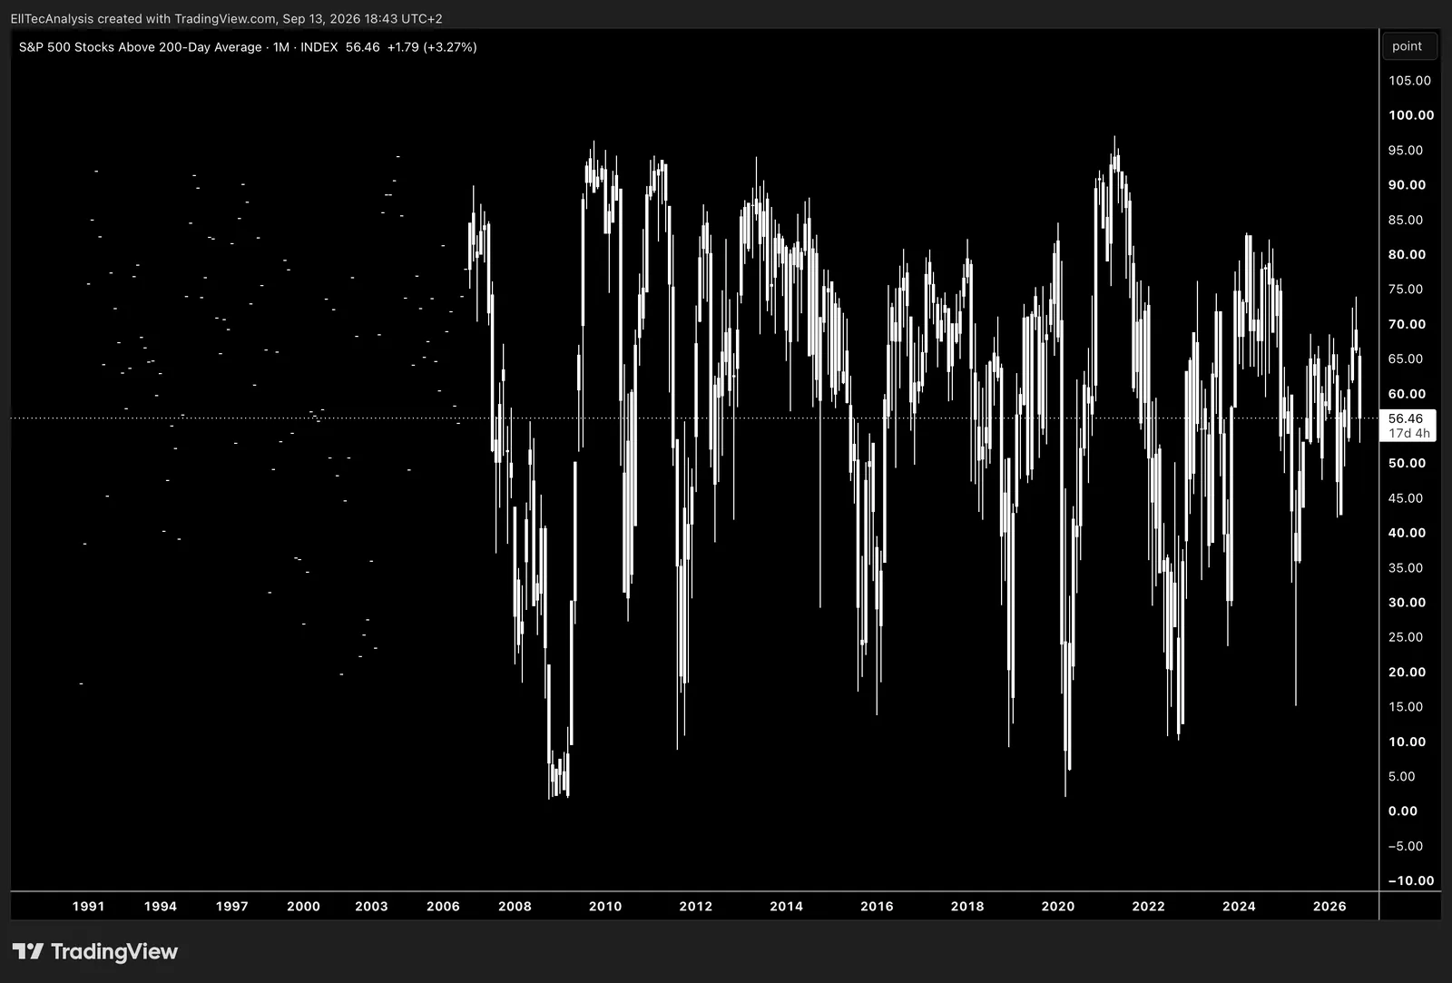Click the INDEX exchange label in the legend
The height and width of the screenshot is (983, 1452).
[x=319, y=47]
